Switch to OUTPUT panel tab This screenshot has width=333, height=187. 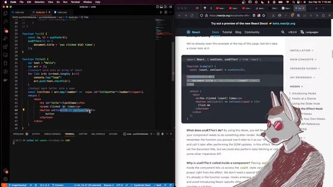(36, 134)
